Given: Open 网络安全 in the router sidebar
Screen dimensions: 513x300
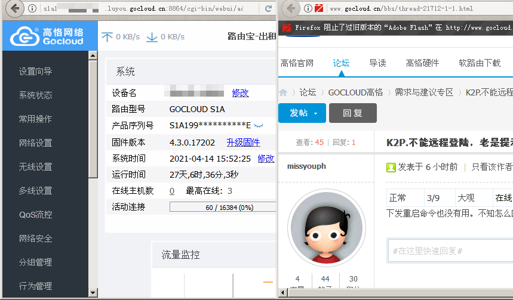Looking at the screenshot, I should (35, 238).
